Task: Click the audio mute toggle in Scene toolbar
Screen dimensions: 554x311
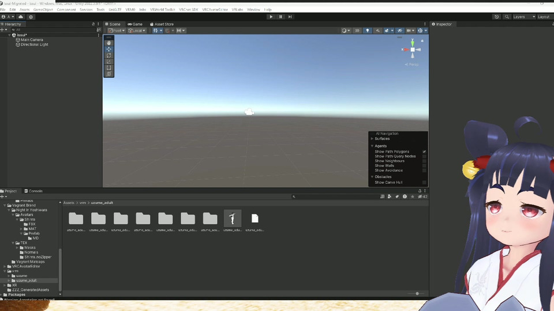Action: tap(377, 31)
